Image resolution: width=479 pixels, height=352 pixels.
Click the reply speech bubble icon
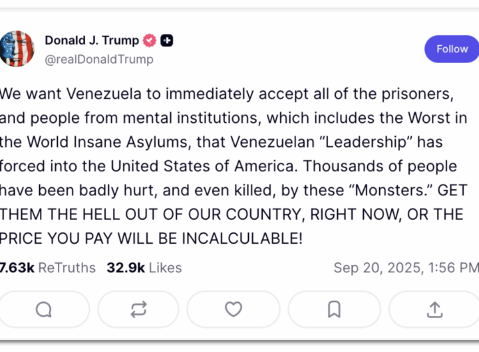point(44,309)
